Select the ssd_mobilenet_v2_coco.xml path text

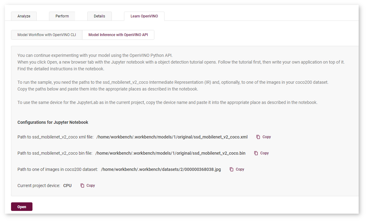[172, 137]
